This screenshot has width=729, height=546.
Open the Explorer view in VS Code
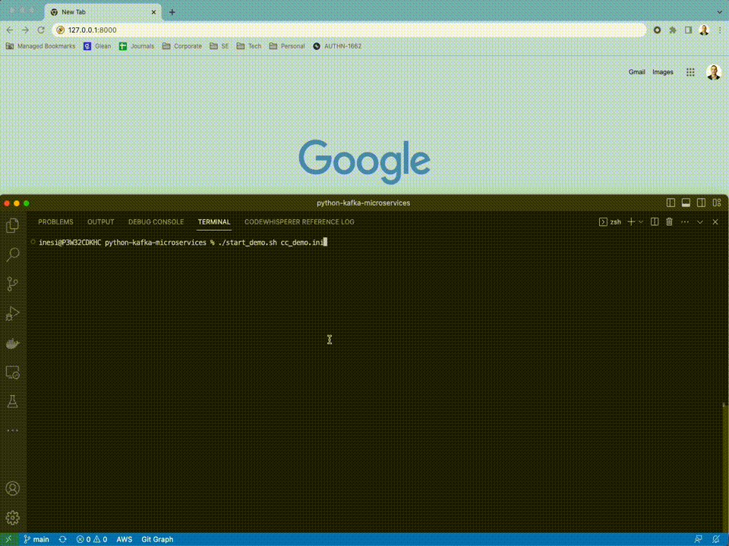[x=13, y=226]
